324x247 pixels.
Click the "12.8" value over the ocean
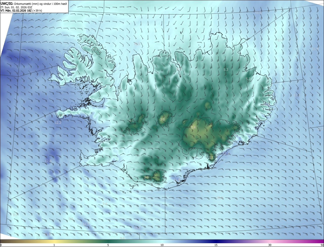(x=48, y=161)
